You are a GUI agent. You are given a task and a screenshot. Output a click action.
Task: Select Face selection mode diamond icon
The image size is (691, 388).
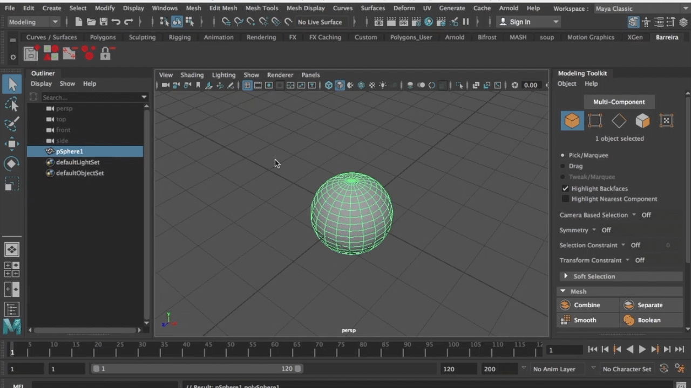point(619,121)
